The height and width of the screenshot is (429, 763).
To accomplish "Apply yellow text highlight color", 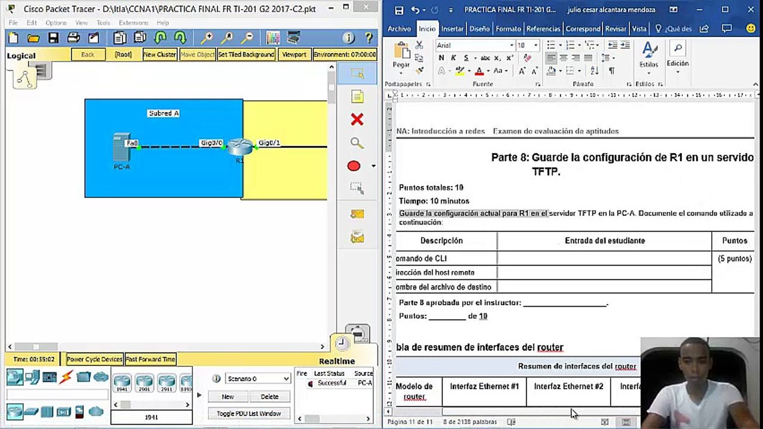I will click(460, 70).
